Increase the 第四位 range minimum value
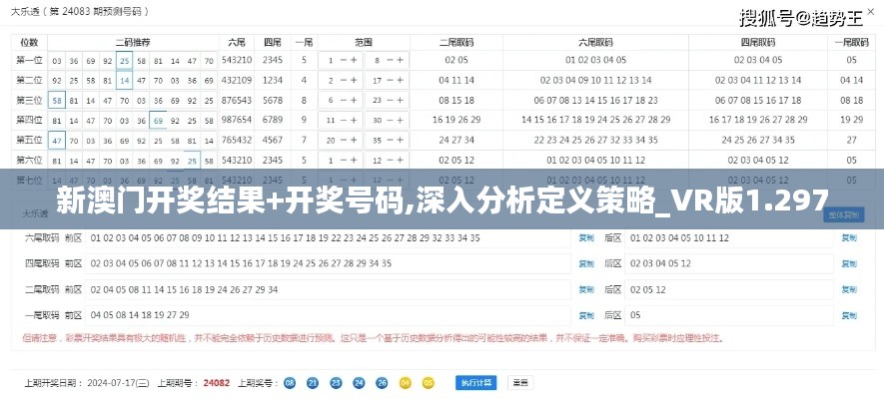Viewport: 884px width, 399px height. 352,120
